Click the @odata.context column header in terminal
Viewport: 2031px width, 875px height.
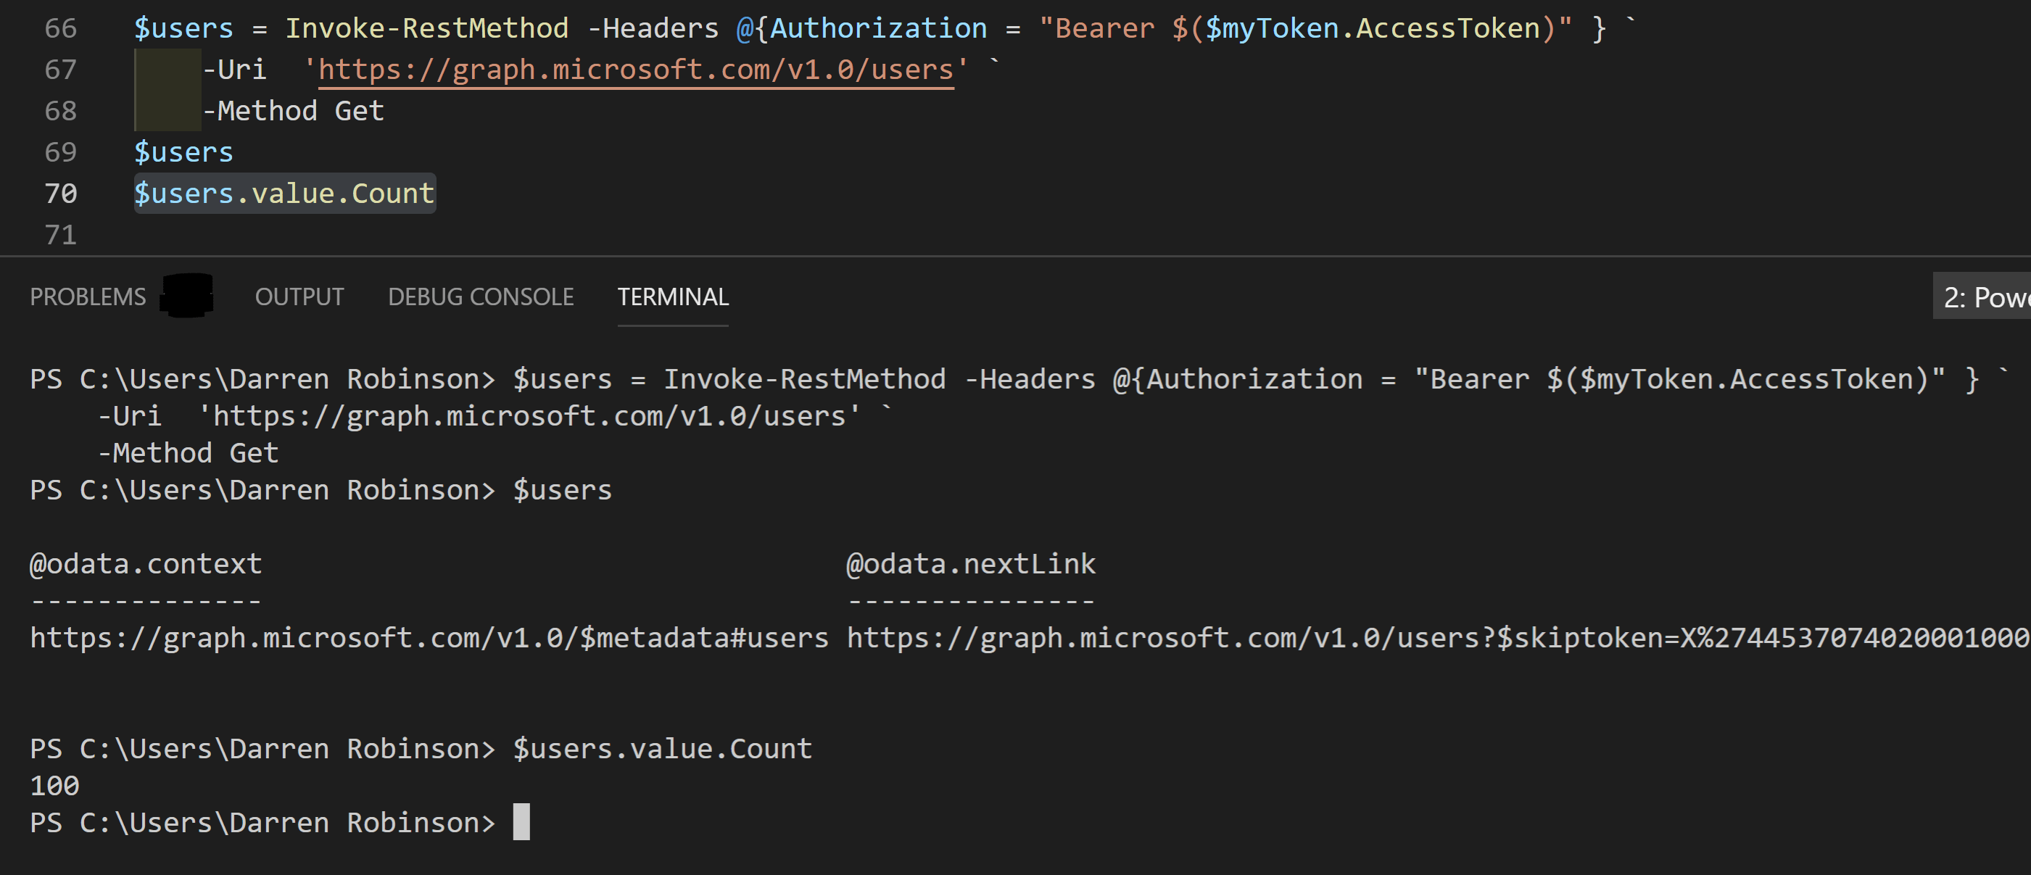(146, 565)
